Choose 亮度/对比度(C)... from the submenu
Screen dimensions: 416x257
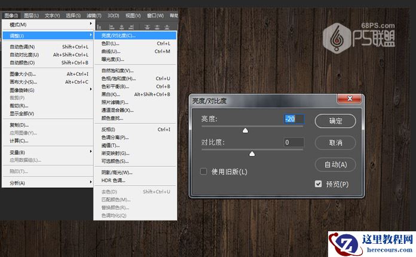[135, 35]
